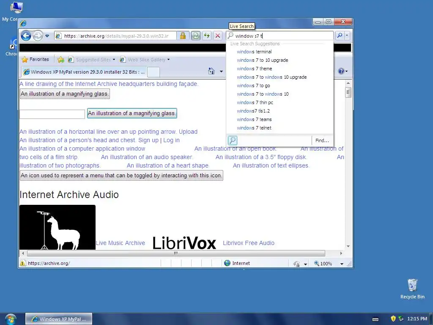This screenshot has height=325, width=433.
Task: Click the red Stop loading icon
Action: coord(218,36)
